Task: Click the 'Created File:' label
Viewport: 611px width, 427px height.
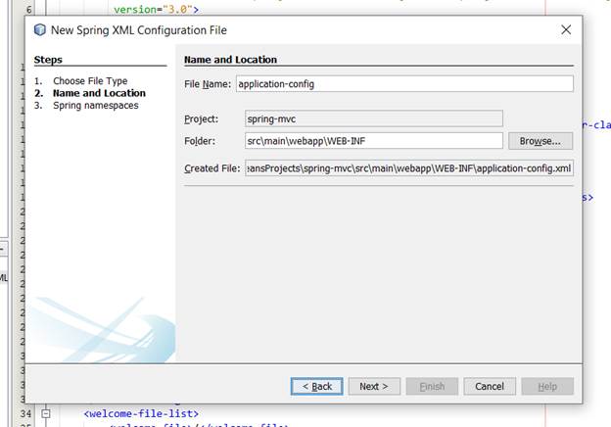Action: (212, 168)
